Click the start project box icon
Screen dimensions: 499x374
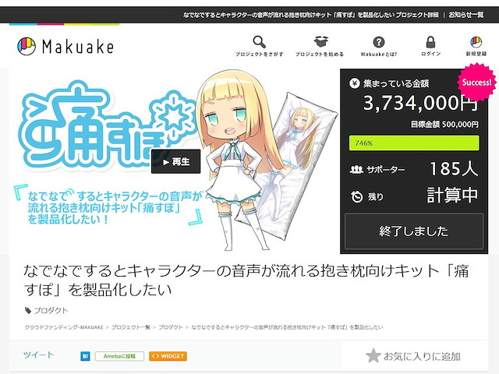(x=321, y=41)
